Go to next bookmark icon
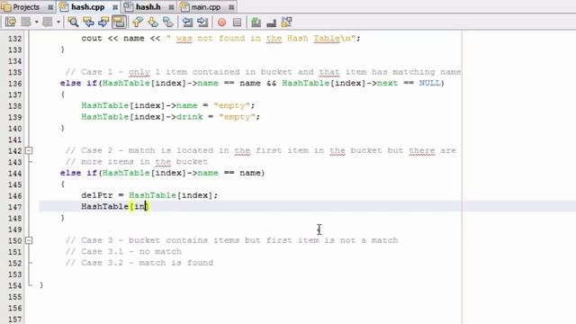This screenshot has height=324, width=576. click(x=153, y=22)
